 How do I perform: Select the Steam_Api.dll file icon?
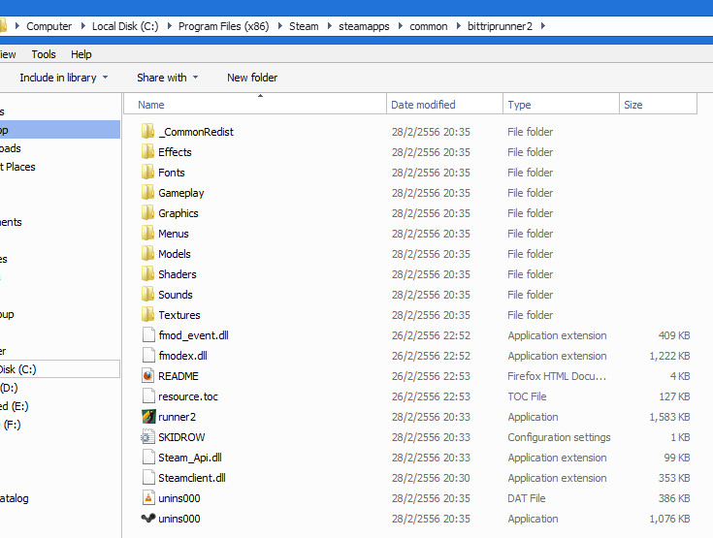coord(148,458)
